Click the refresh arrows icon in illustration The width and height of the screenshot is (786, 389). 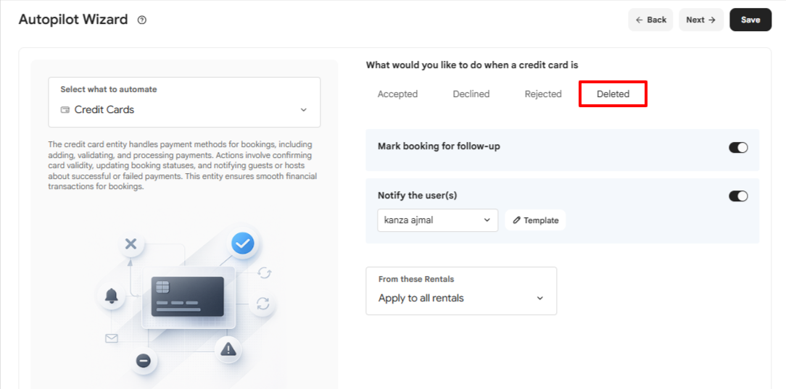point(262,304)
